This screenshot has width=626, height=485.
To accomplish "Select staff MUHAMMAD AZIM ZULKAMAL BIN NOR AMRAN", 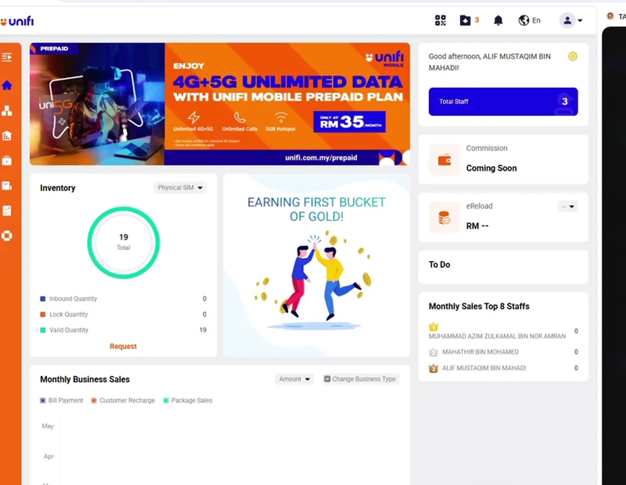I will point(497,336).
